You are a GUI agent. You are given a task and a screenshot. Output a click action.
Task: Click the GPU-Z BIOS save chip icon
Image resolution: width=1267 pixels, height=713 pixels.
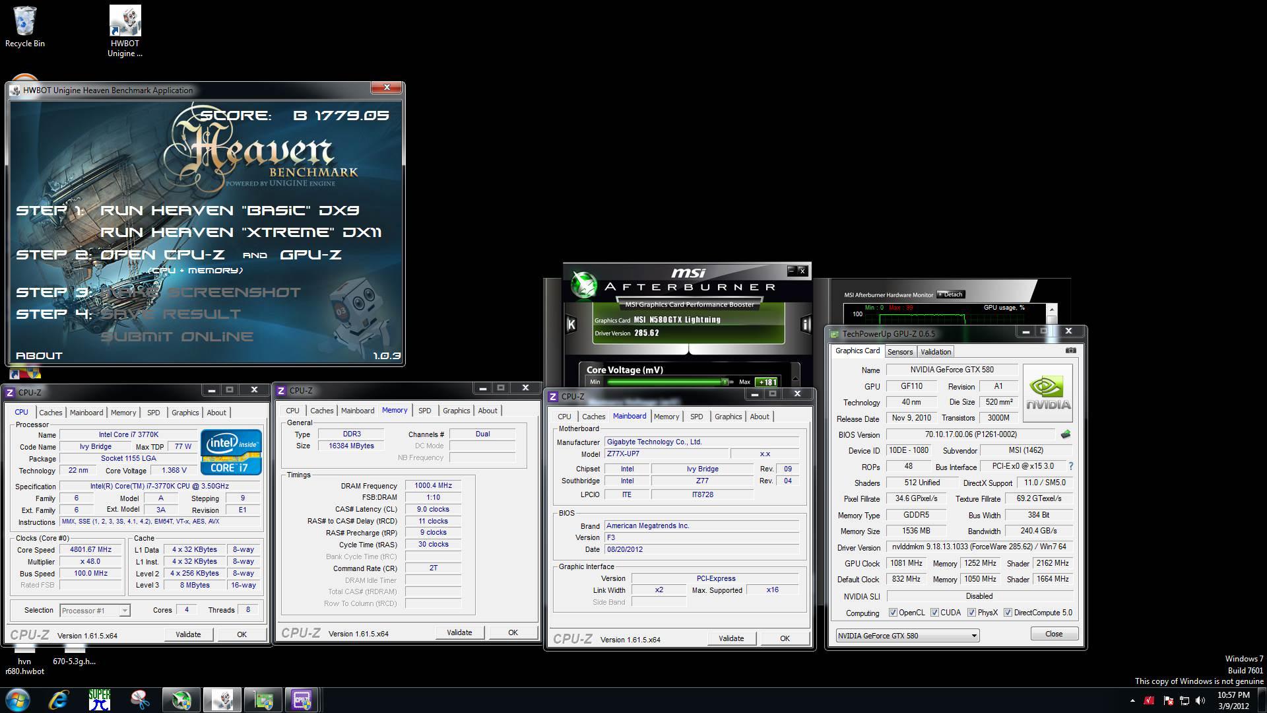click(x=1065, y=434)
